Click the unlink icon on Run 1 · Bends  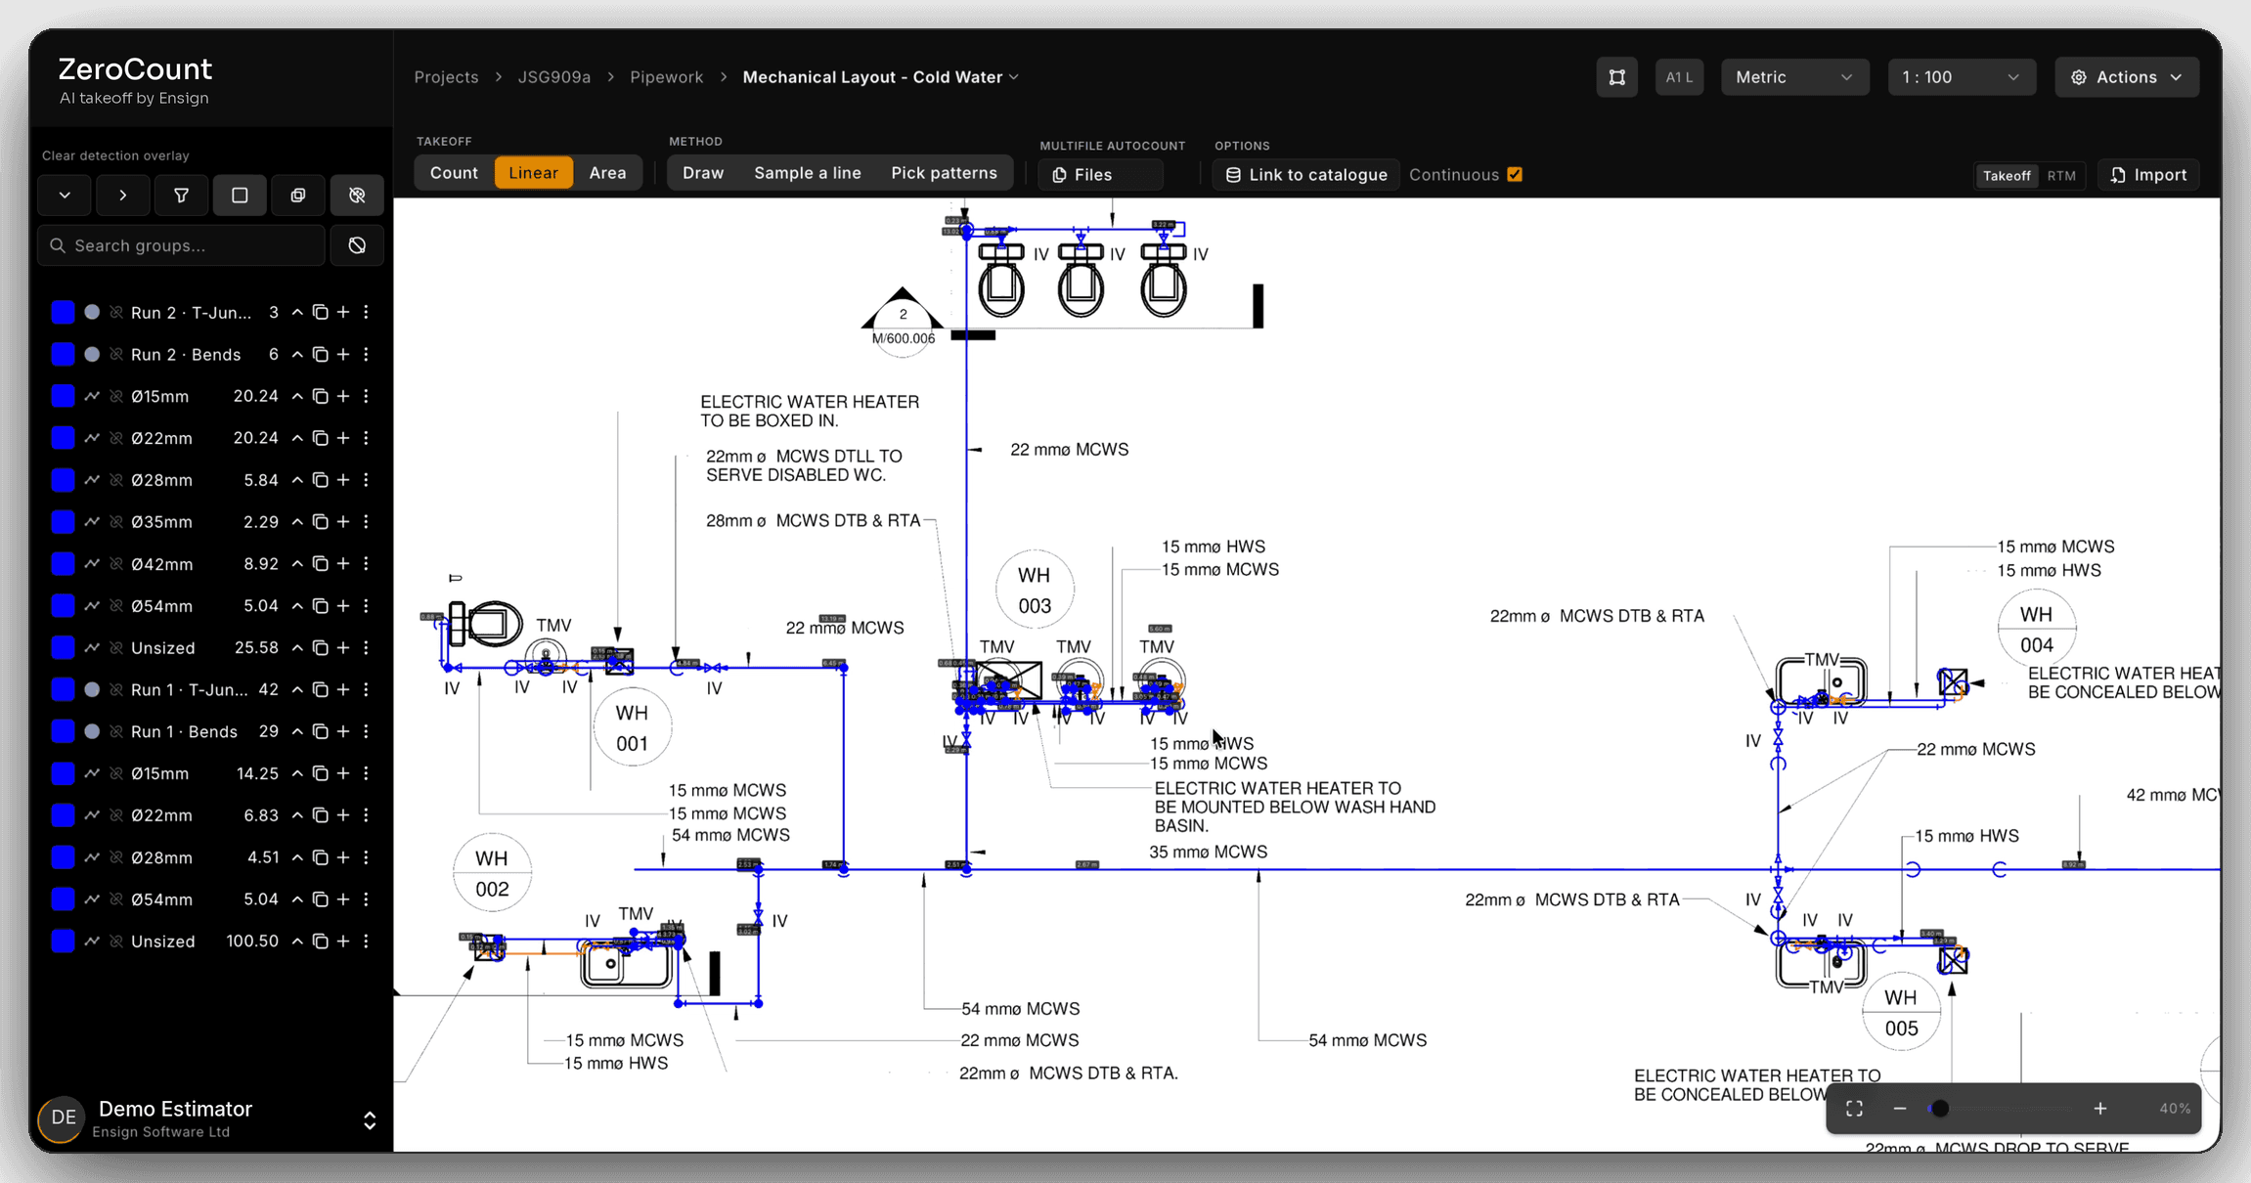116,731
